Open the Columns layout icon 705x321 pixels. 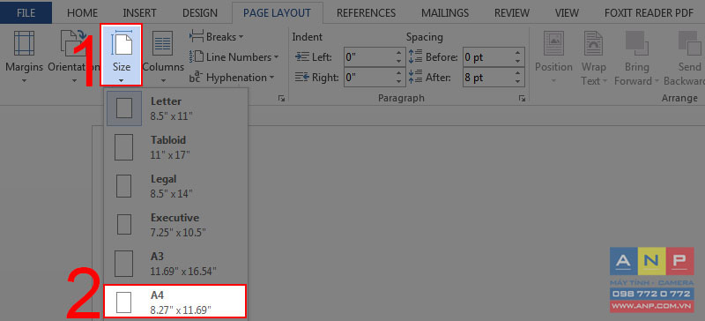(163, 44)
